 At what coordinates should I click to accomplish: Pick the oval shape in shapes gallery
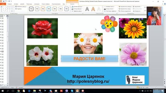(x=10, y=7)
